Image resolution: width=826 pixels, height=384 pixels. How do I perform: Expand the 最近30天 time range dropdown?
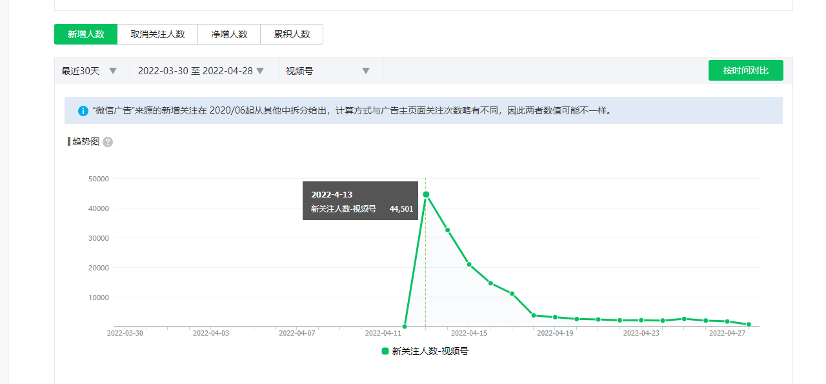point(90,71)
